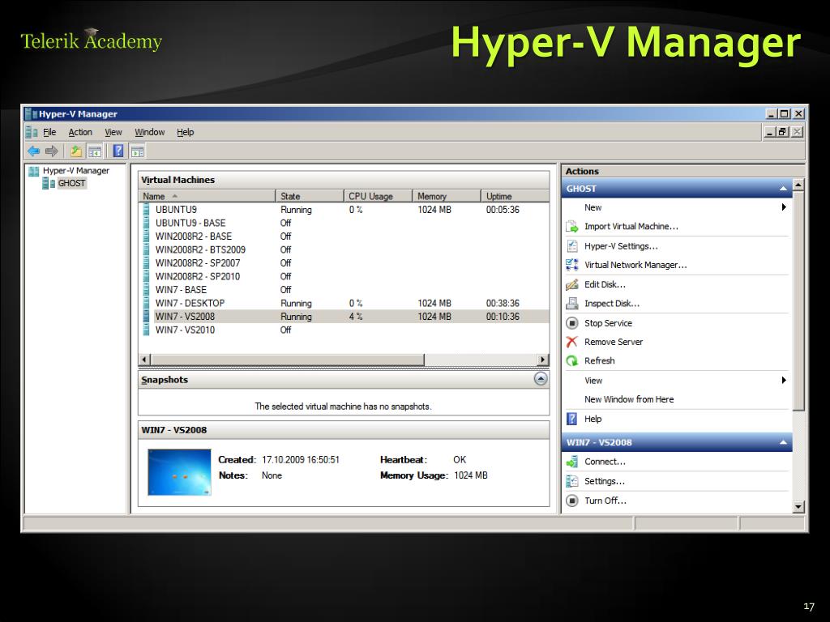The width and height of the screenshot is (830, 622).
Task: Click the WIN7 - DESKTOP row icon
Action: [x=146, y=303]
